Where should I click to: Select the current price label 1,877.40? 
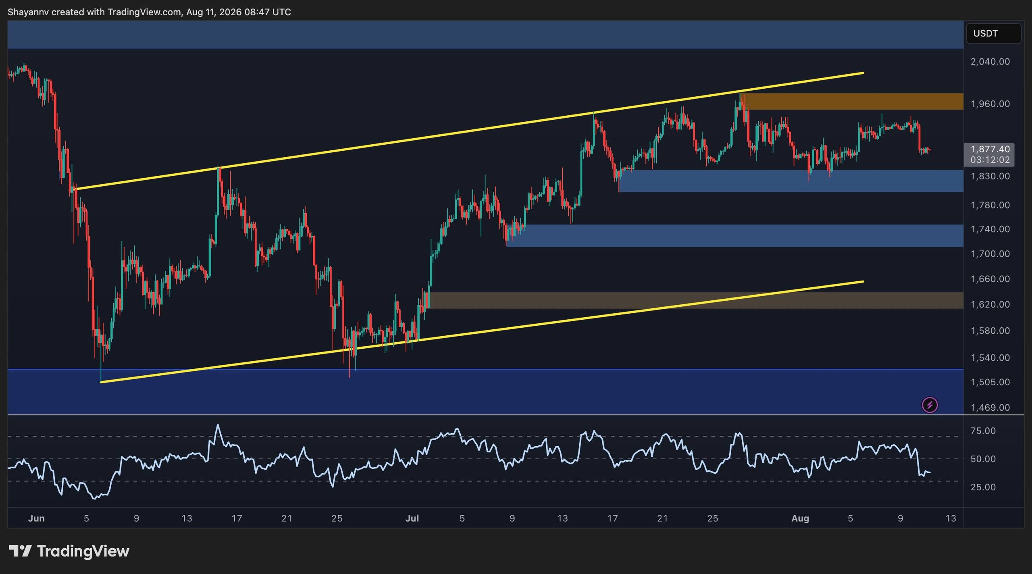coord(990,149)
